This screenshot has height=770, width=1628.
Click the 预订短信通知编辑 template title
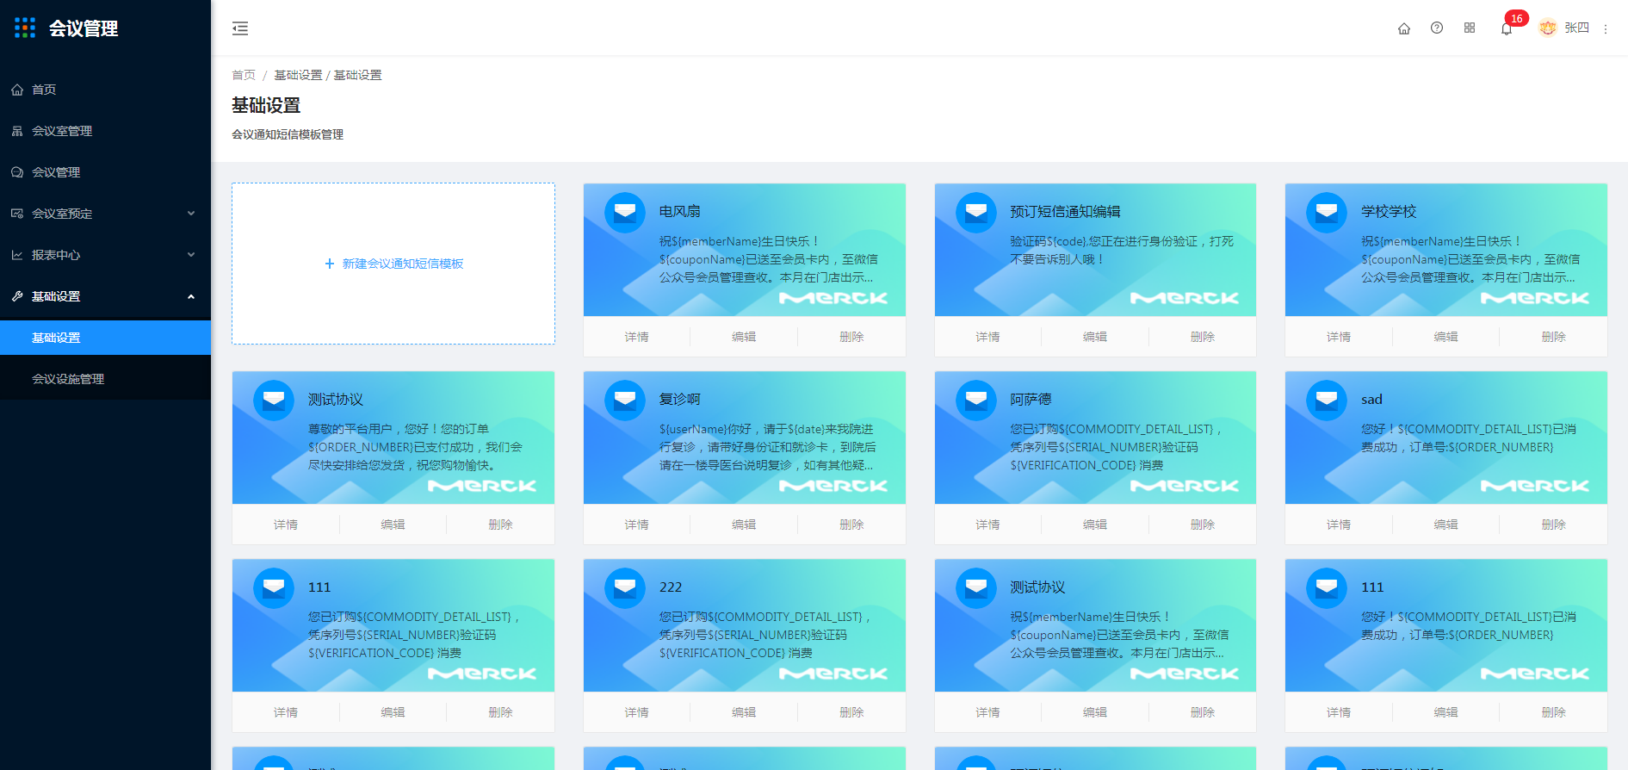pyautogui.click(x=1065, y=212)
